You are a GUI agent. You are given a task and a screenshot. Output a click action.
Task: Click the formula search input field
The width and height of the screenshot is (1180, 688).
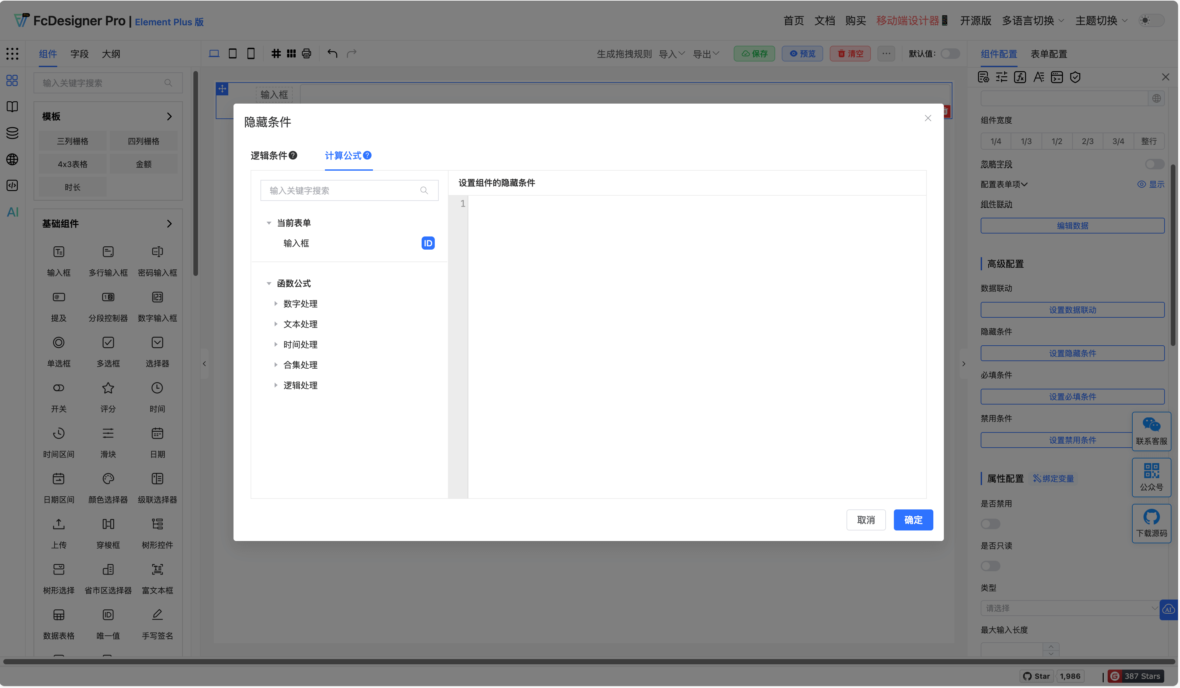[x=349, y=190]
